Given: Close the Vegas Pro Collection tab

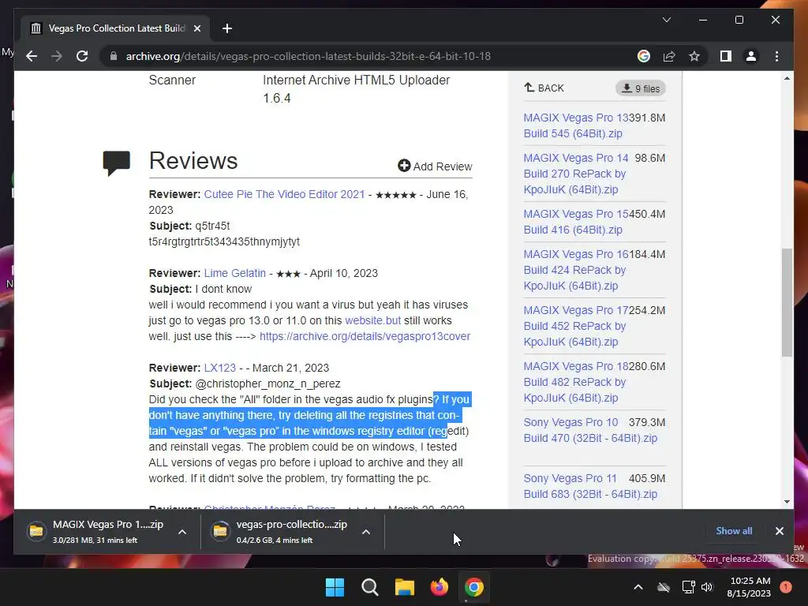Looking at the screenshot, I should coord(196,28).
